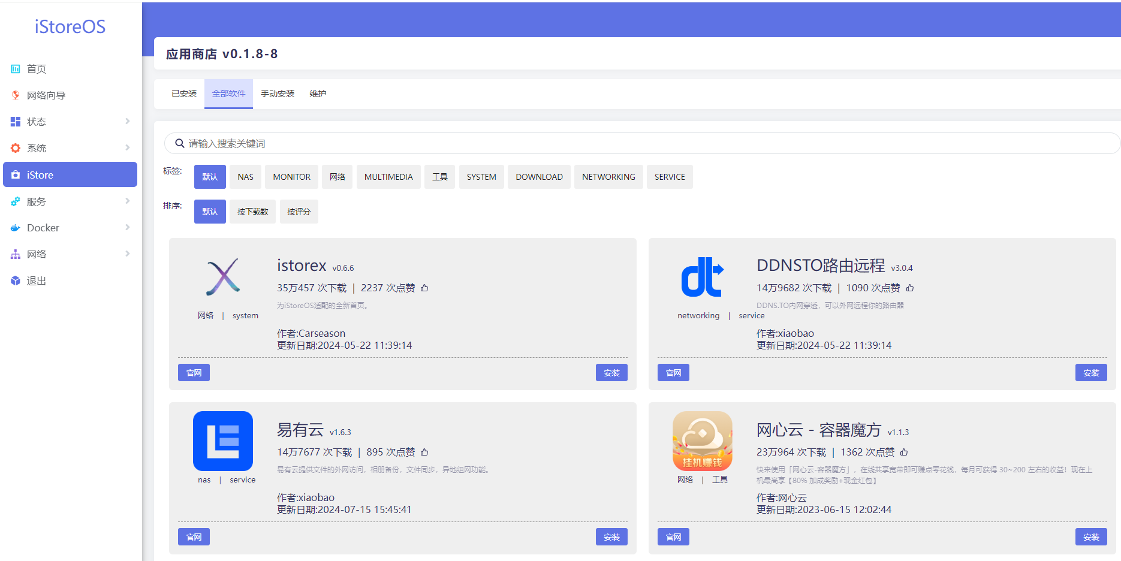1121x561 pixels.
Task: Click the 易有云 blue app icon
Action: click(x=223, y=441)
